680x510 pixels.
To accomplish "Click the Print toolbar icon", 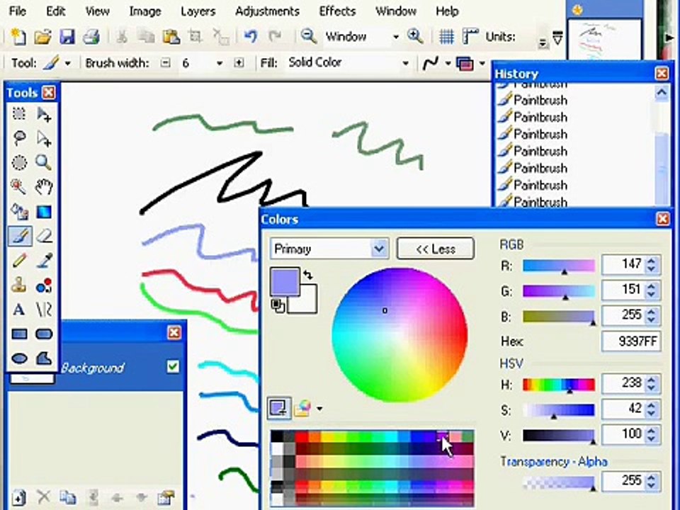I will click(91, 37).
